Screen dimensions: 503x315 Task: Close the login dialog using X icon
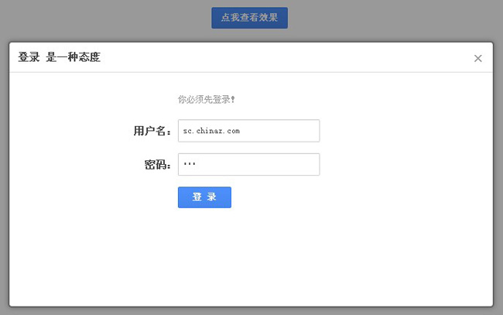(477, 58)
